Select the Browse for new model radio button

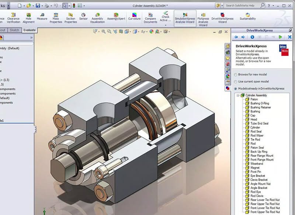click(235, 75)
